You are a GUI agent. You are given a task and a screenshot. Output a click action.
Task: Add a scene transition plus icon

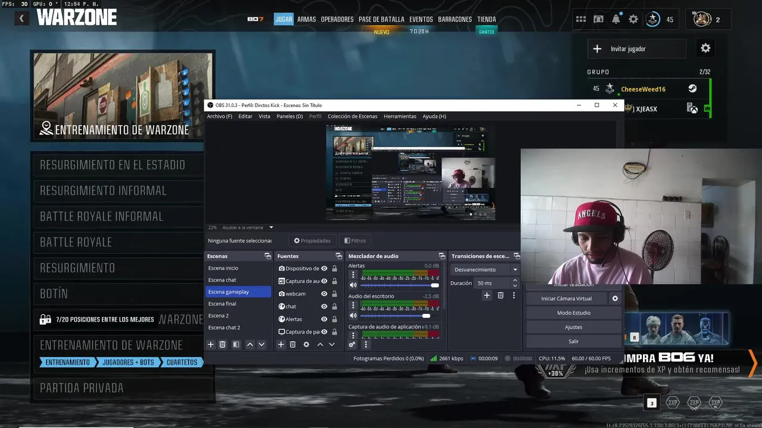(x=487, y=295)
